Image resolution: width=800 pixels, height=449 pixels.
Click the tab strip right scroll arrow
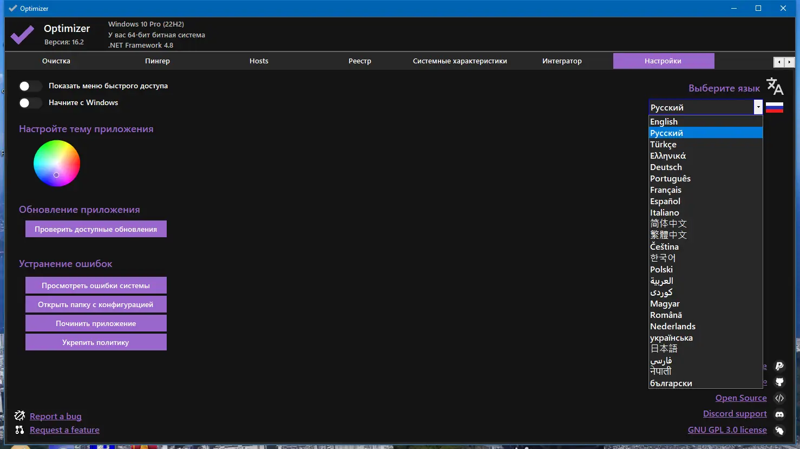point(789,62)
